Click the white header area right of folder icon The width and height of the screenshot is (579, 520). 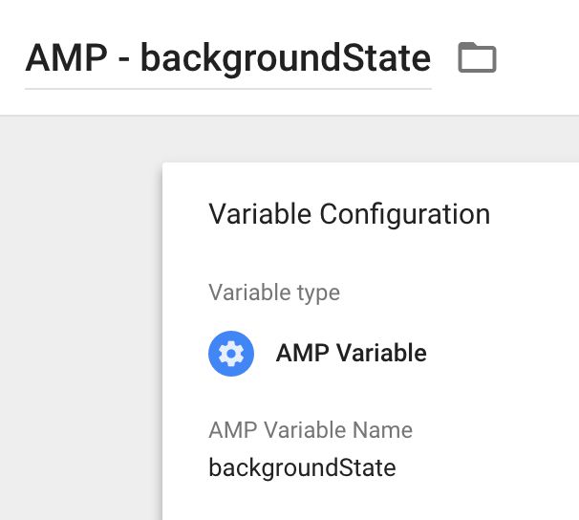coord(539,57)
